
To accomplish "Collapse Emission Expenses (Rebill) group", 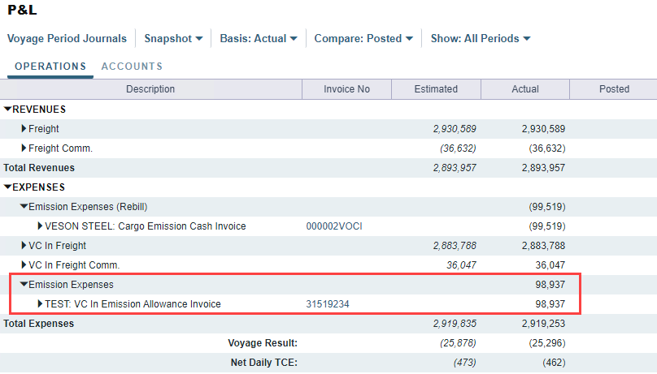I will coord(24,207).
